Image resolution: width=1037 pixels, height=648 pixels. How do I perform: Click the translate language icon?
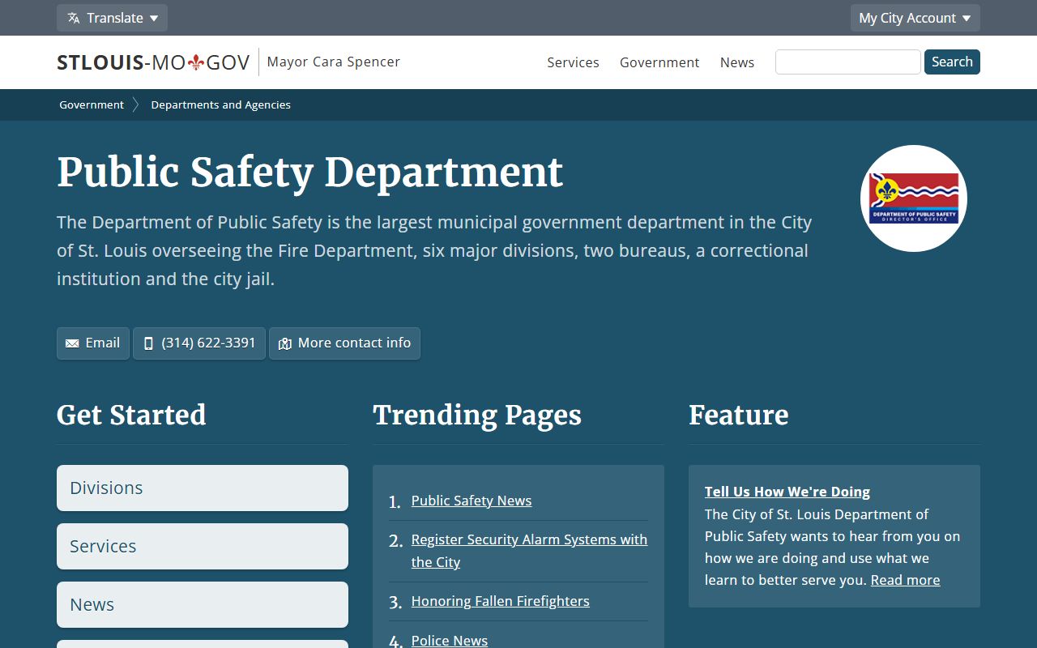point(74,18)
